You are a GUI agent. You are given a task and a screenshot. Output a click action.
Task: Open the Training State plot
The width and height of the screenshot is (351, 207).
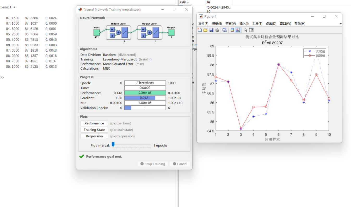[94, 130]
